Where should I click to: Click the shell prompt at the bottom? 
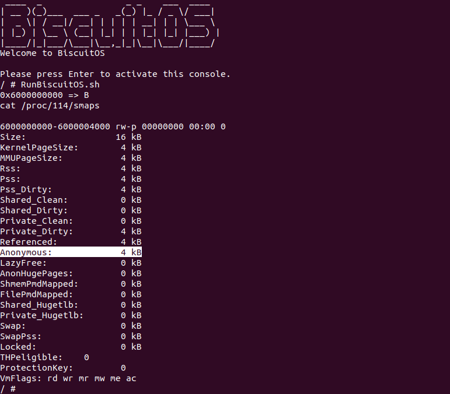[x=8, y=389]
